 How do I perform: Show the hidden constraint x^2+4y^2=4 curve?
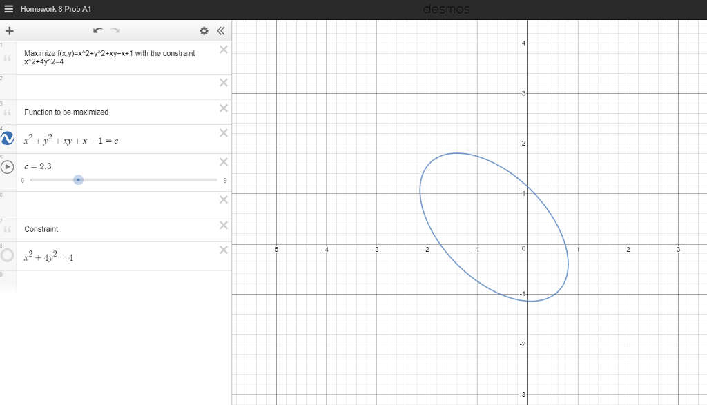pyautogui.click(x=8, y=255)
